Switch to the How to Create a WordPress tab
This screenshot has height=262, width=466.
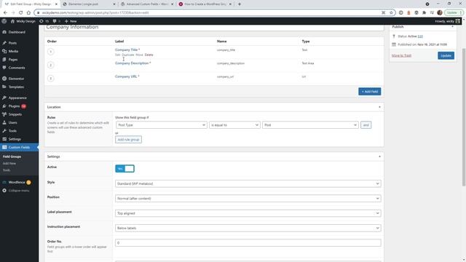click(x=205, y=4)
